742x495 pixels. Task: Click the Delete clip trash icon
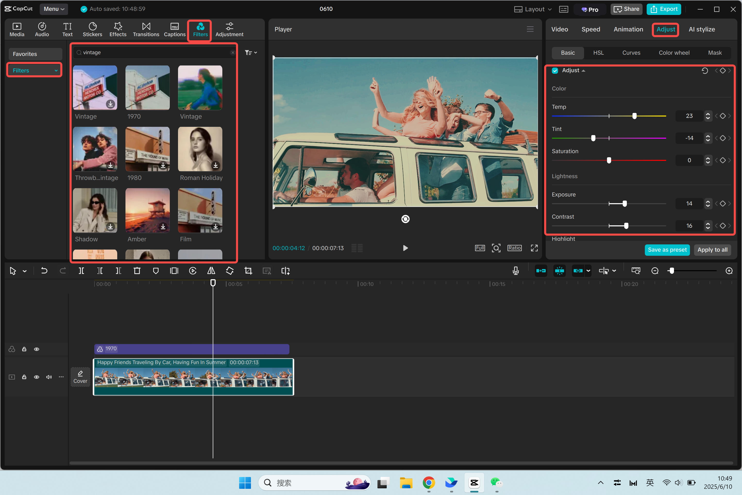pos(137,270)
